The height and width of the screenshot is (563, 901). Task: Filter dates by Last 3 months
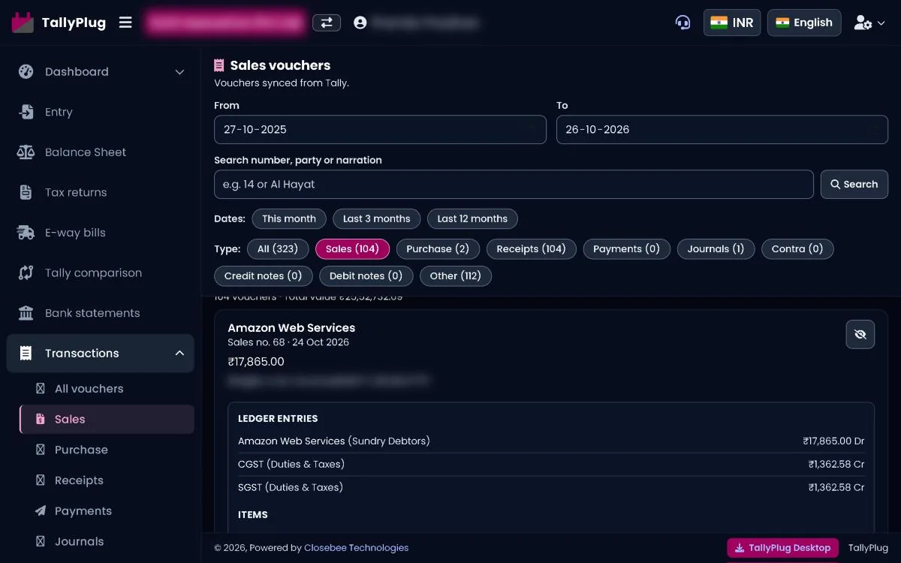[377, 219]
